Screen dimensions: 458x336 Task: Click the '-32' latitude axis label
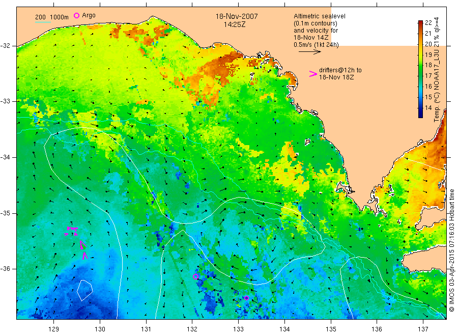tap(5, 46)
